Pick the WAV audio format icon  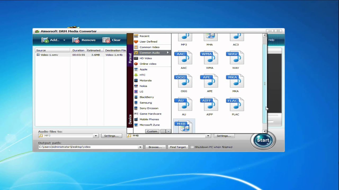pos(235,58)
